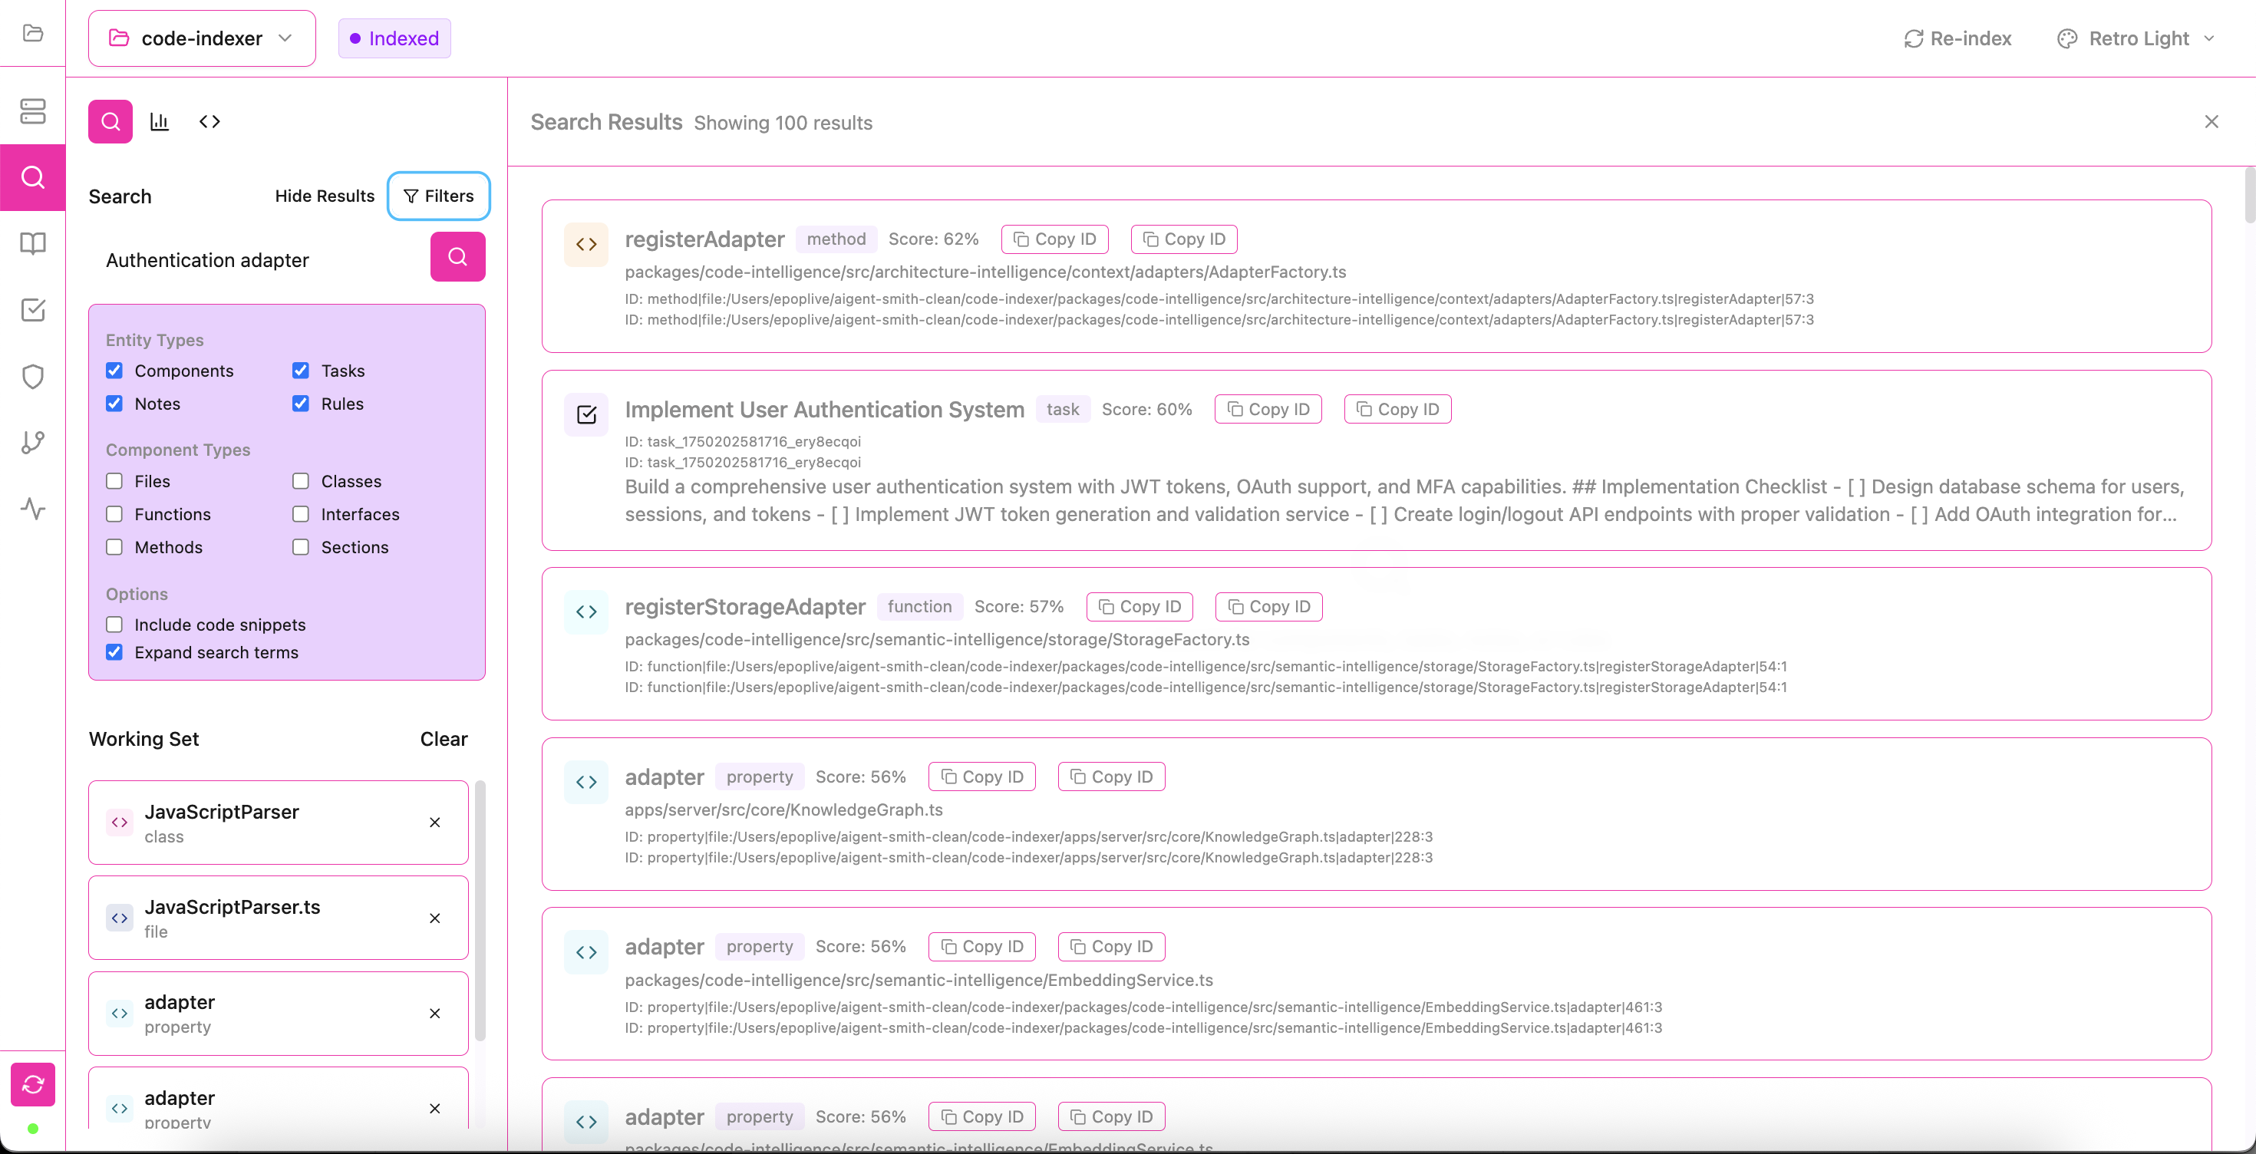2256x1154 pixels.
Task: Open the git branch icon in sidebar
Action: point(32,442)
